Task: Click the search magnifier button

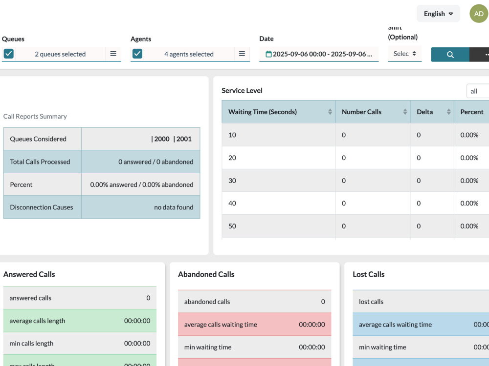Action: [x=450, y=55]
